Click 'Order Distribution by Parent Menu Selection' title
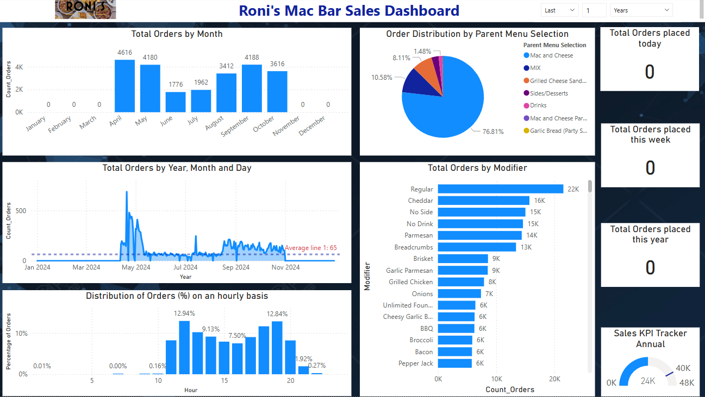Viewport: 705px width, 397px height. tap(477, 34)
